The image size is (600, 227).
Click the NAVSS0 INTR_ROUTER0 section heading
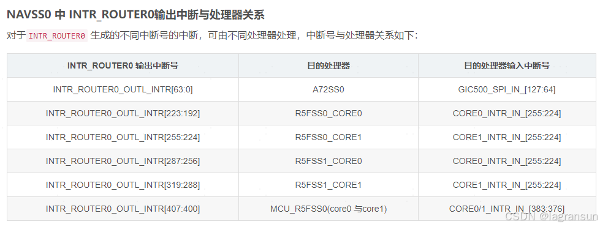coord(135,15)
